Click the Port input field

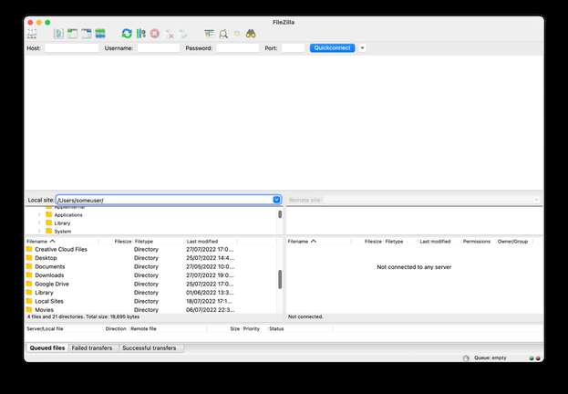(293, 47)
